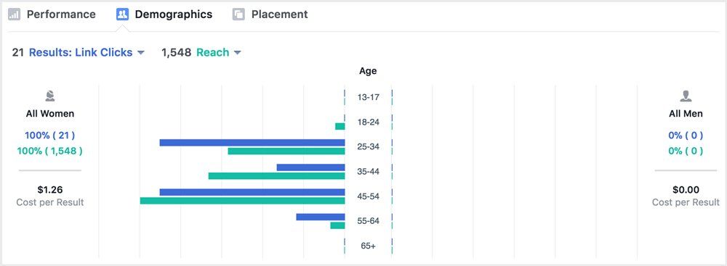
Task: Click the All Men silhouette icon
Action: coord(686,96)
